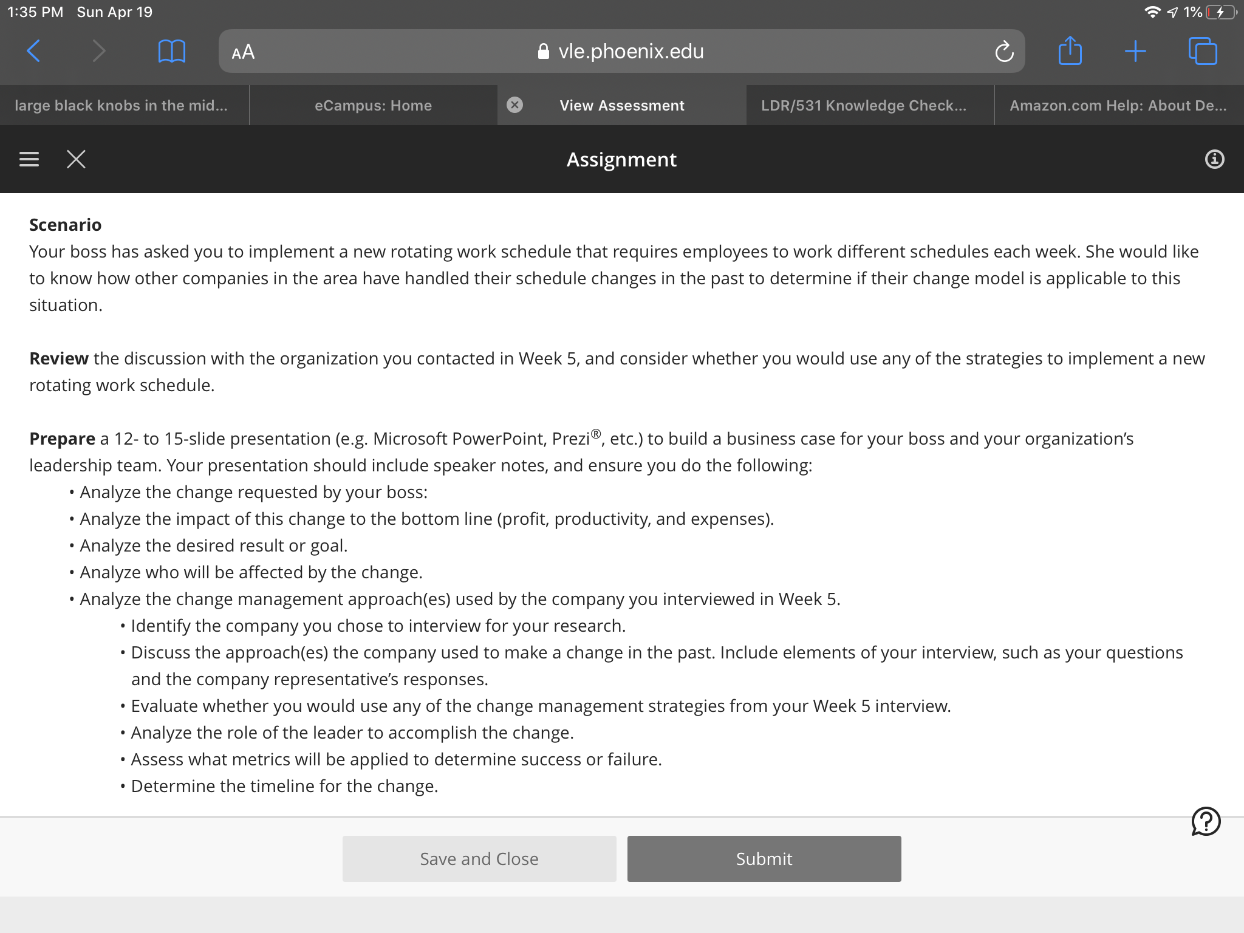
Task: Close the Assignment panel with X
Action: [76, 159]
